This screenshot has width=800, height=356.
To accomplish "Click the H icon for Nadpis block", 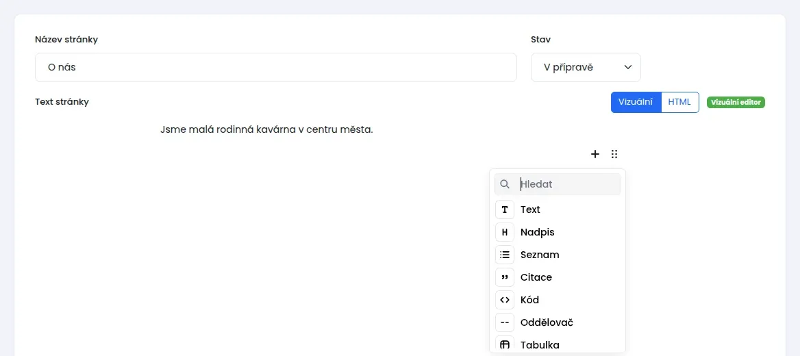I will [x=505, y=232].
